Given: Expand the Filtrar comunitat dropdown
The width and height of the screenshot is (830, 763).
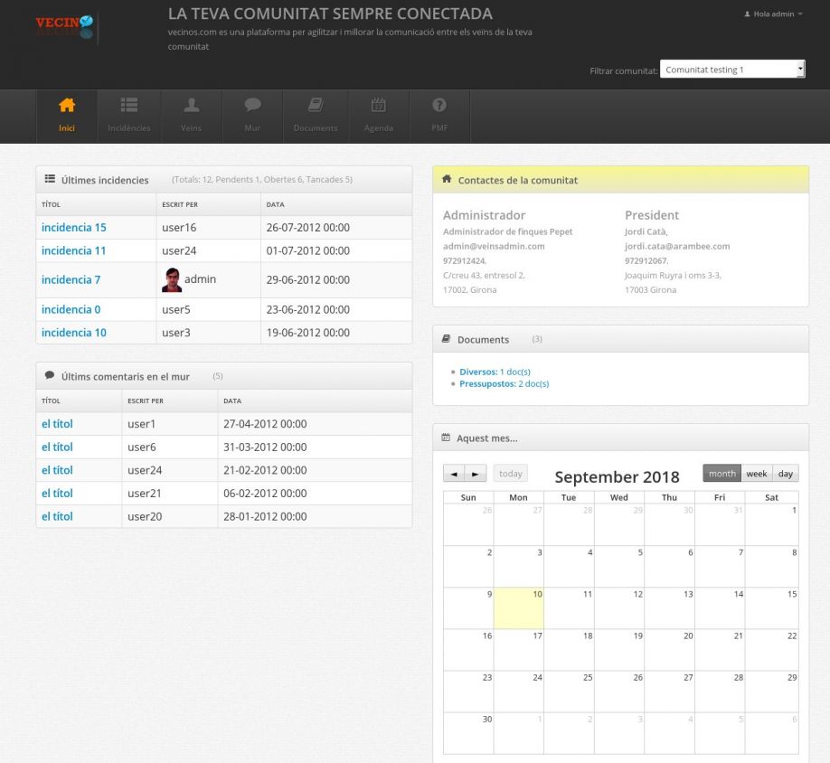Looking at the screenshot, I should click(731, 70).
